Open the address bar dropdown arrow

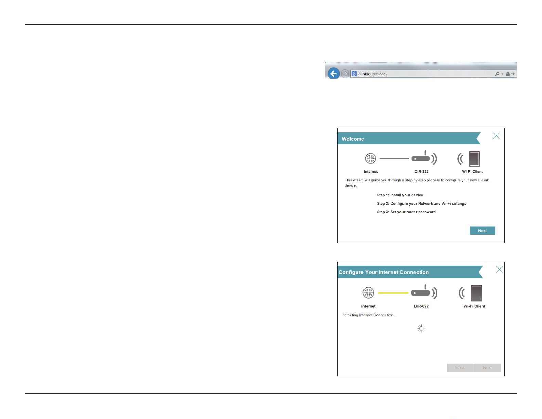point(502,74)
